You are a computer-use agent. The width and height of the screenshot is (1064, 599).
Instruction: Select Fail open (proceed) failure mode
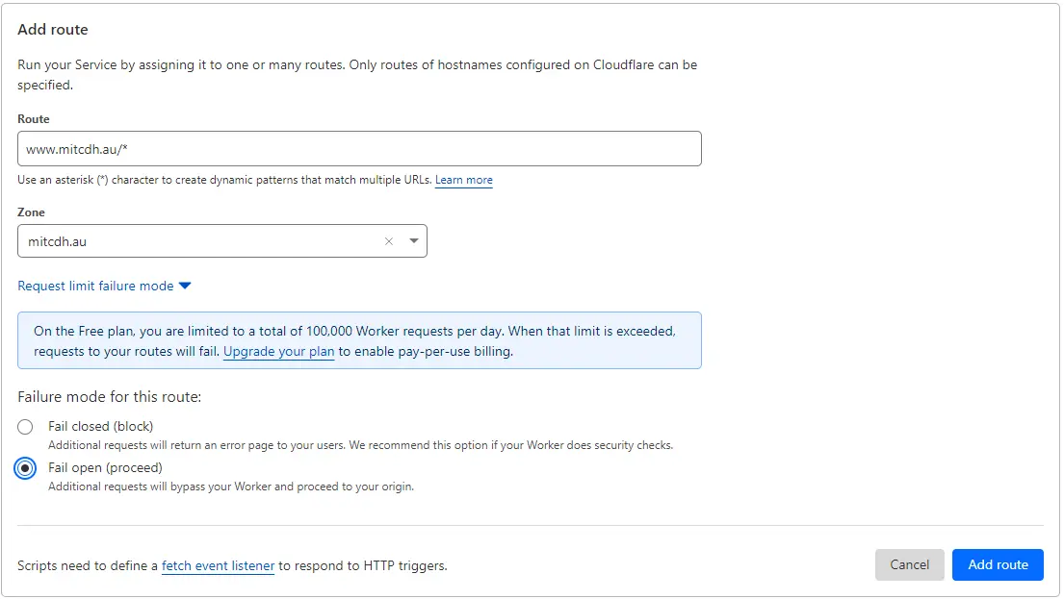pos(25,467)
